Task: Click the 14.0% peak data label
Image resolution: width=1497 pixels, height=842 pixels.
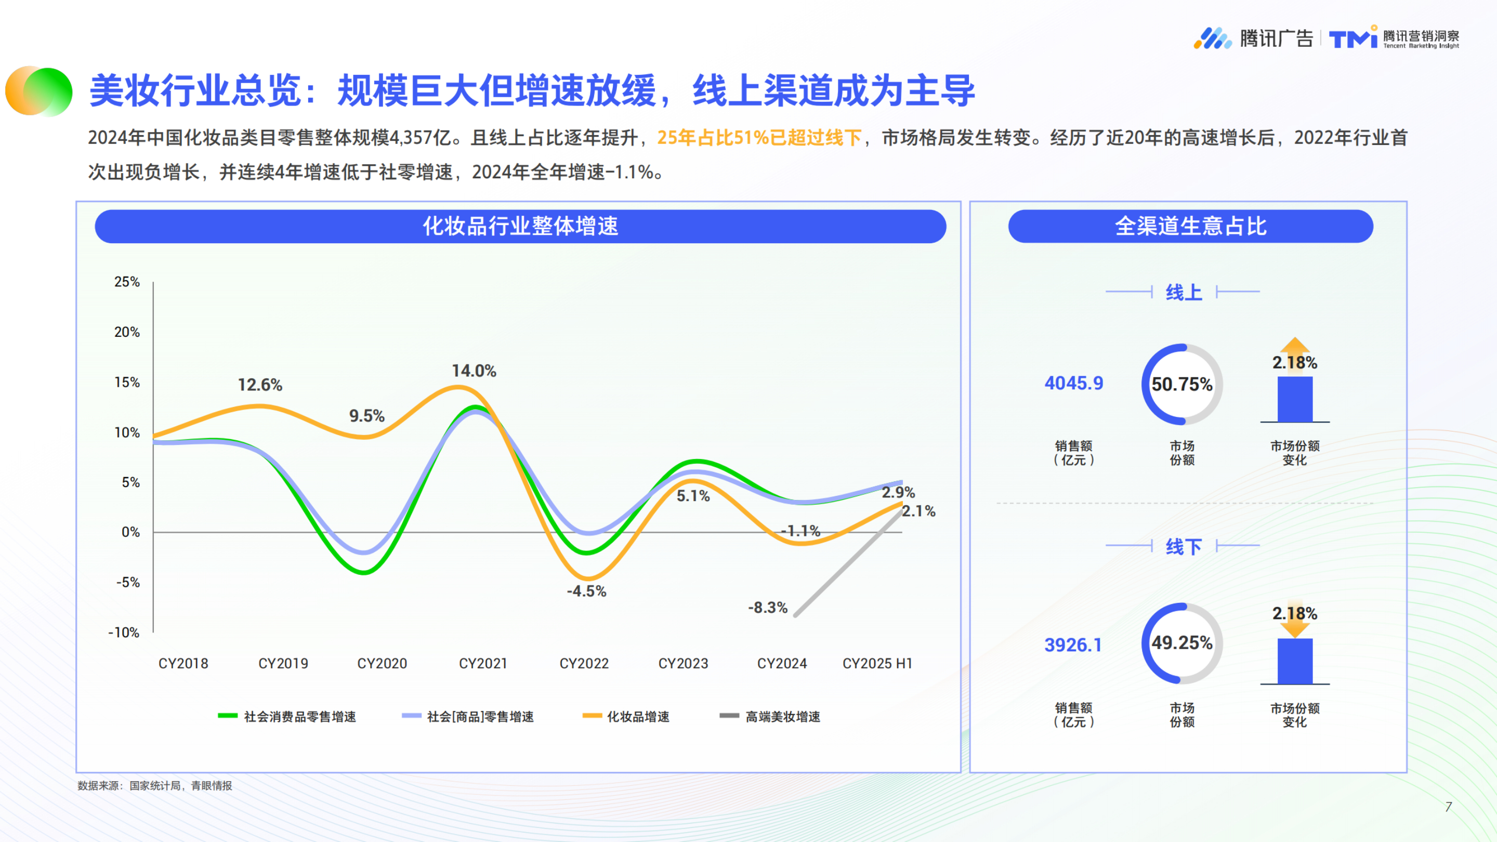Action: (474, 371)
